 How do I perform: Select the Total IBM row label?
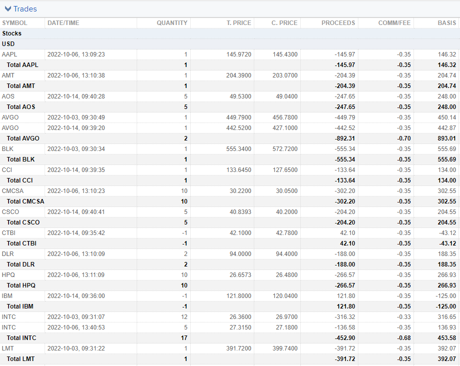[20, 306]
